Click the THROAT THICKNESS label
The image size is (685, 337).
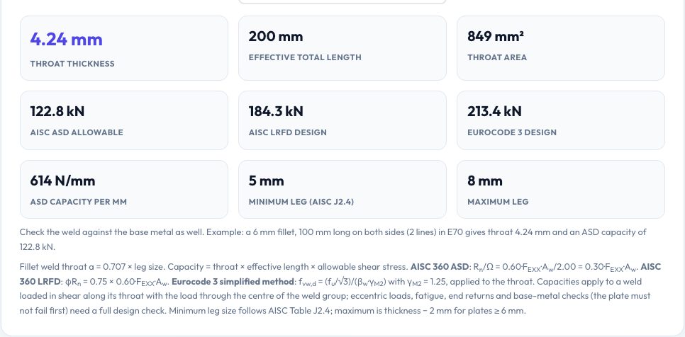pos(72,64)
